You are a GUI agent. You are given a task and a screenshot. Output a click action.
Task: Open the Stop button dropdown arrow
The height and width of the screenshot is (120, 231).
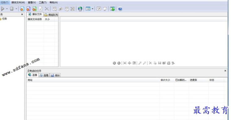(x=16, y=9)
